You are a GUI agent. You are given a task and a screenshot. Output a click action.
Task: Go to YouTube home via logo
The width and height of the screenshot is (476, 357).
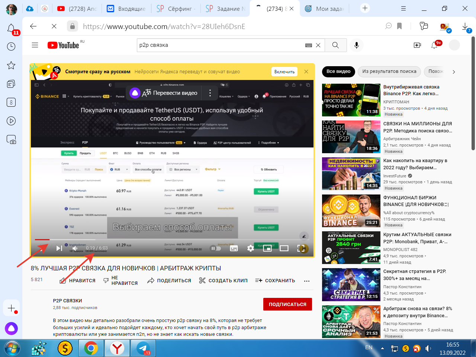(63, 45)
